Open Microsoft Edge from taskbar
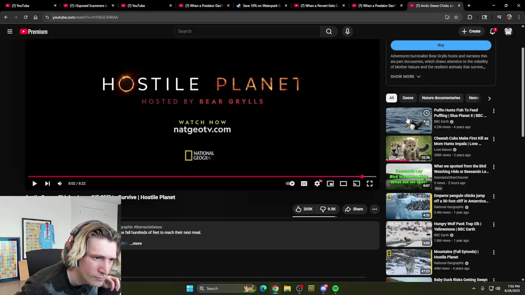The width and height of the screenshot is (525, 295). tap(263, 288)
